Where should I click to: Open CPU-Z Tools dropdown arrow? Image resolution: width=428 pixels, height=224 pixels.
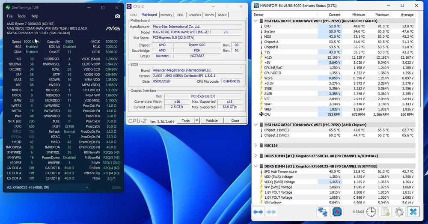pos(197,120)
